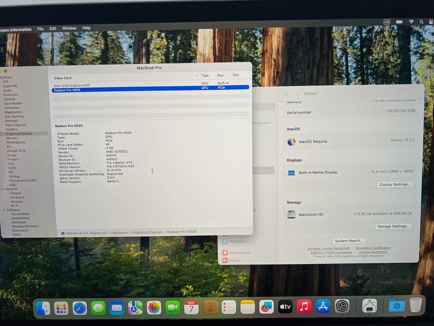Viewport: 434px width, 326px height.
Task: Select Storage in hardware sidebar
Action: [14, 177]
